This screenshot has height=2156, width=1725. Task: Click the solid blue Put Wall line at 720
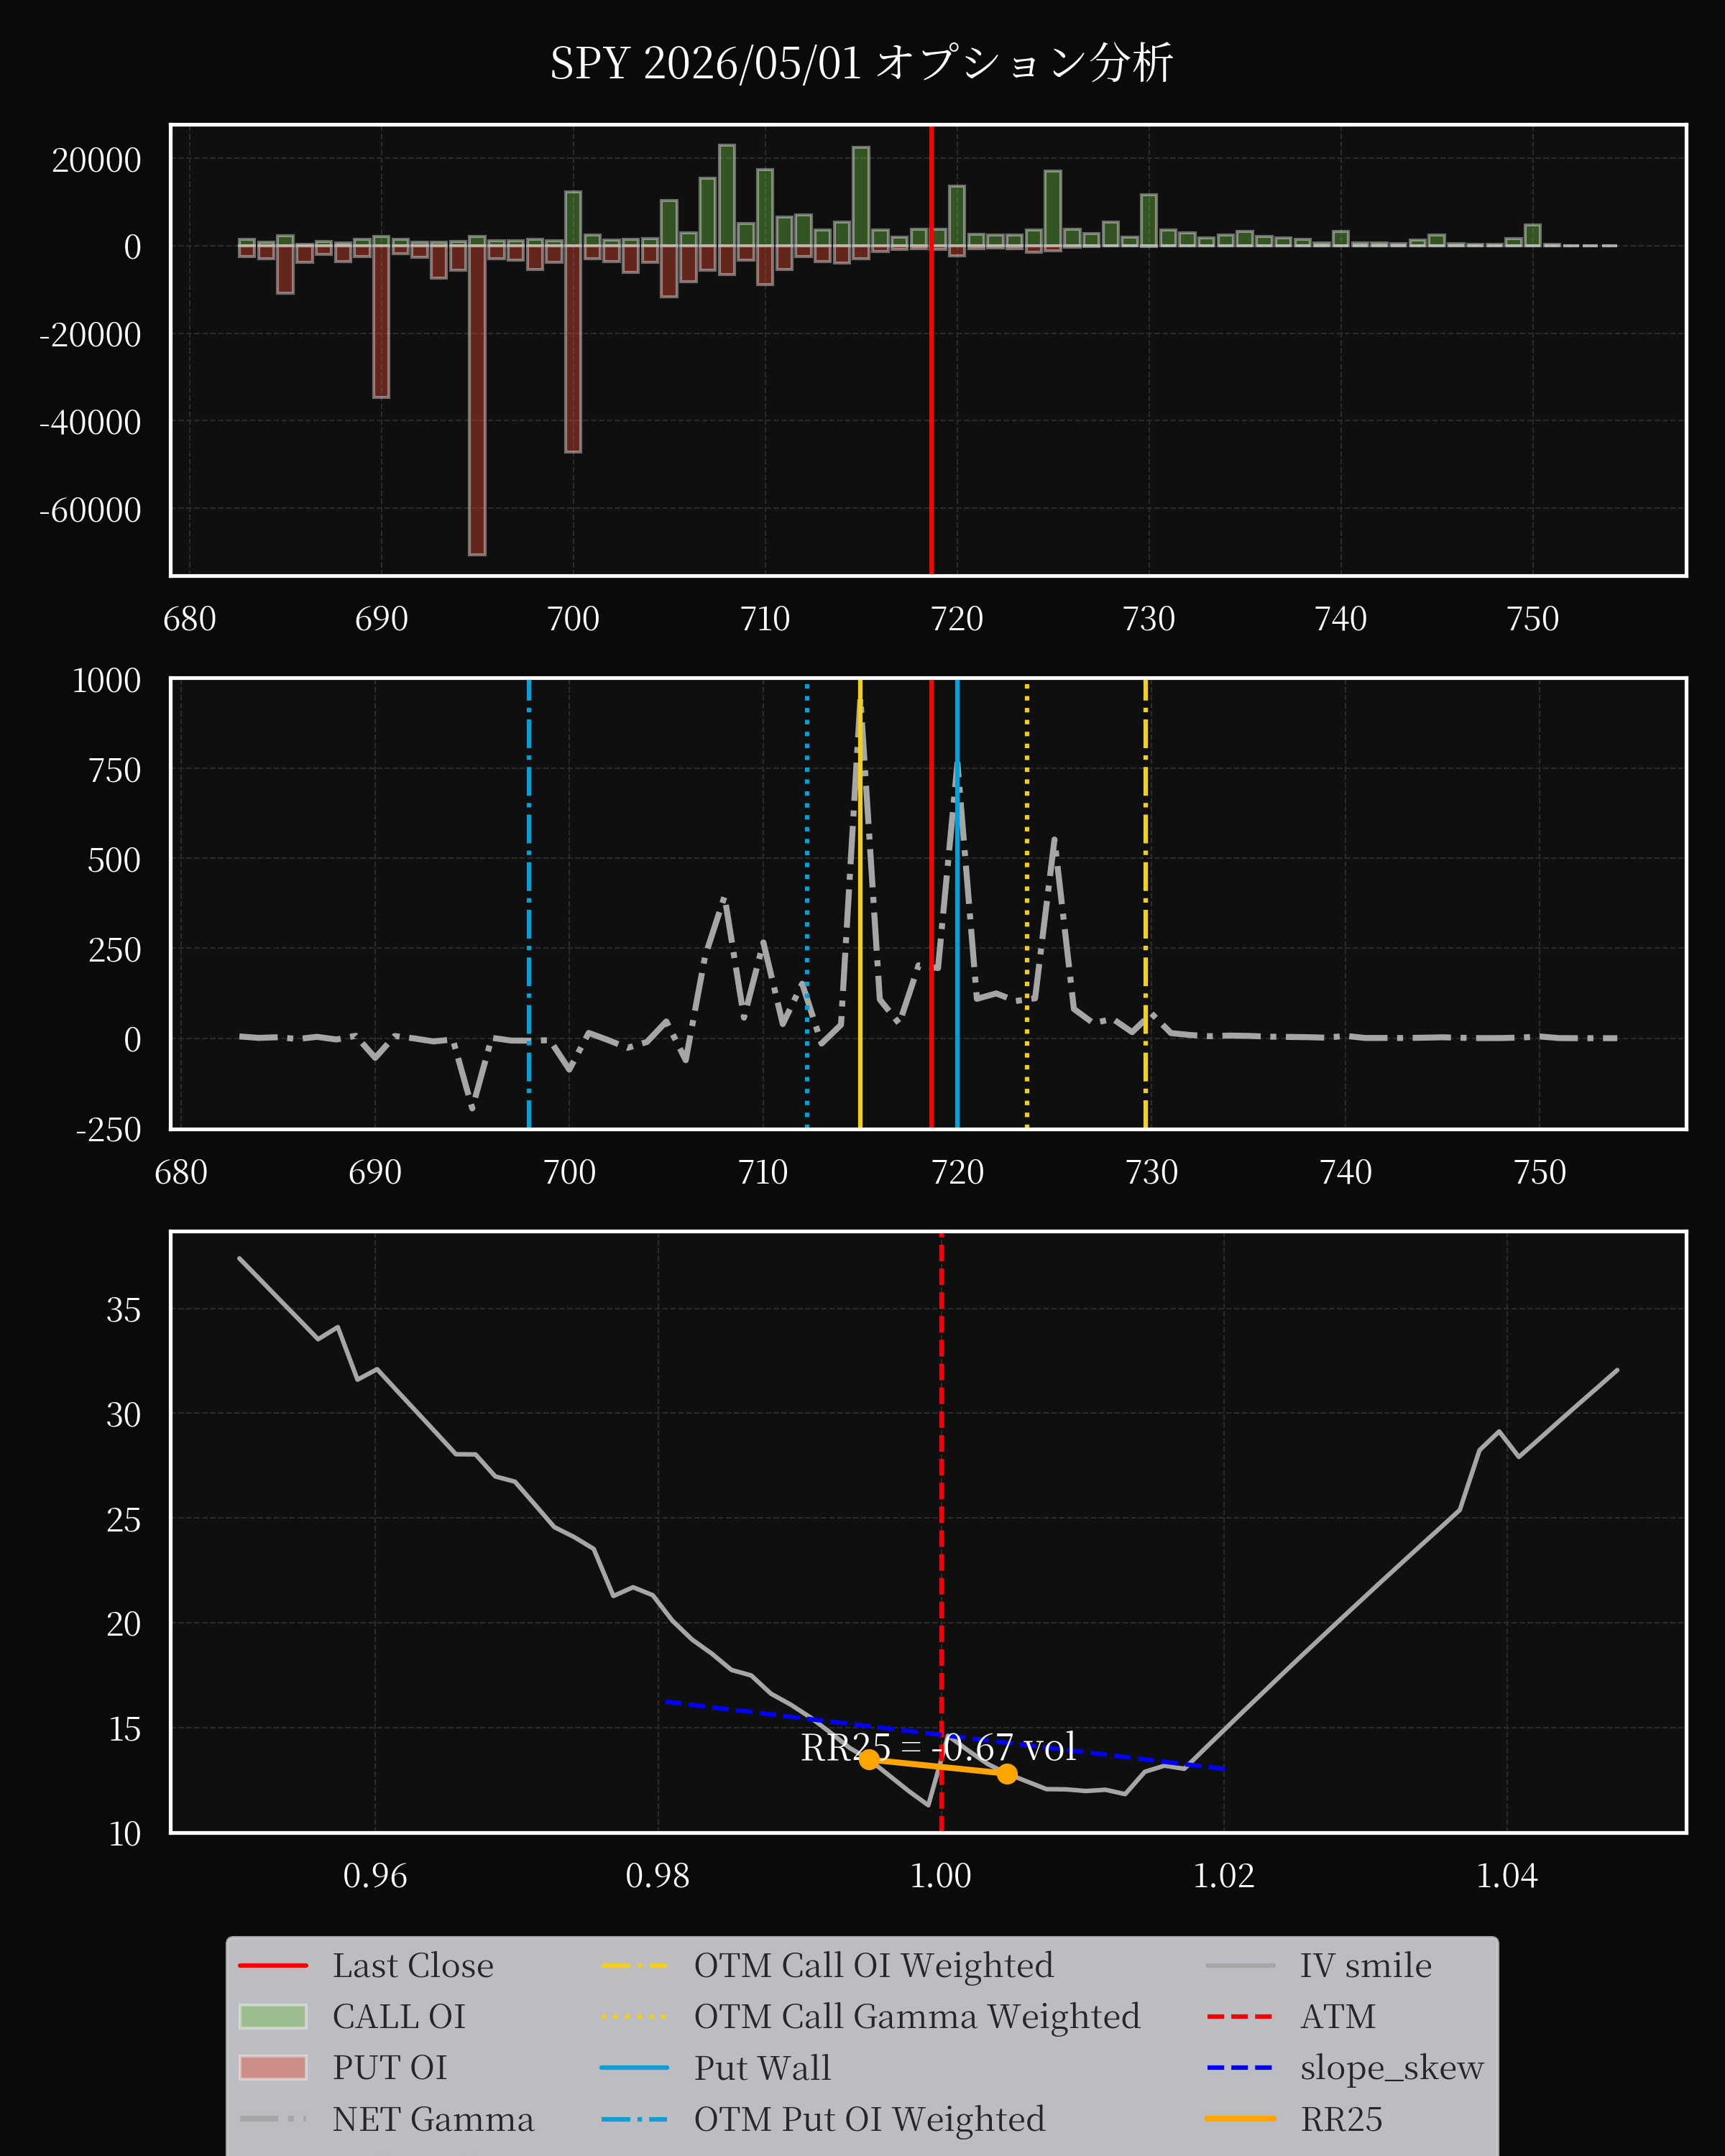pyautogui.click(x=957, y=904)
